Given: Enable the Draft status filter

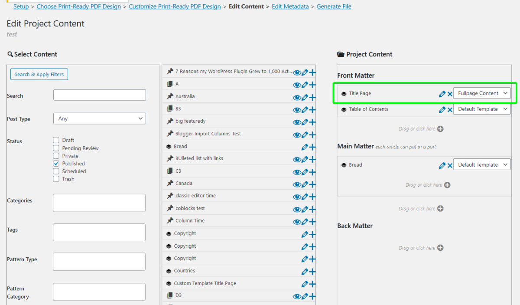Looking at the screenshot, I should pos(56,140).
